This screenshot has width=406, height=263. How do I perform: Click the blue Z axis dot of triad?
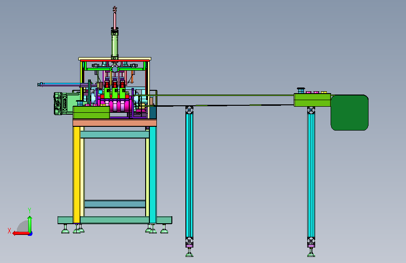coord(30,234)
